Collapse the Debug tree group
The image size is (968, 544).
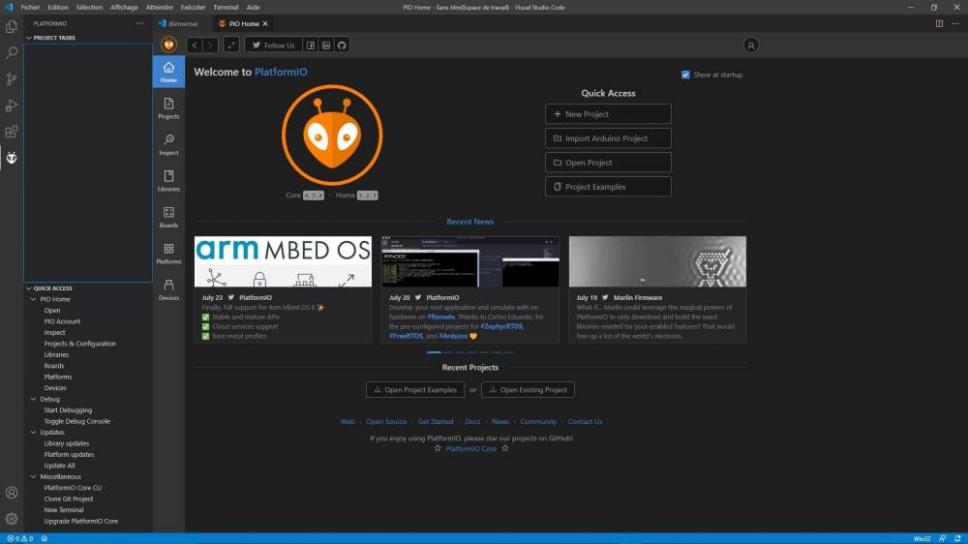[x=33, y=399]
